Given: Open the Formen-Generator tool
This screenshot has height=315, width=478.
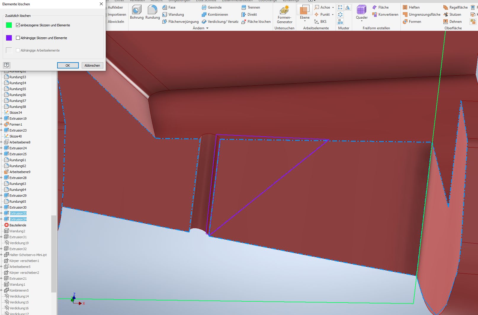Looking at the screenshot, I should click(x=284, y=14).
